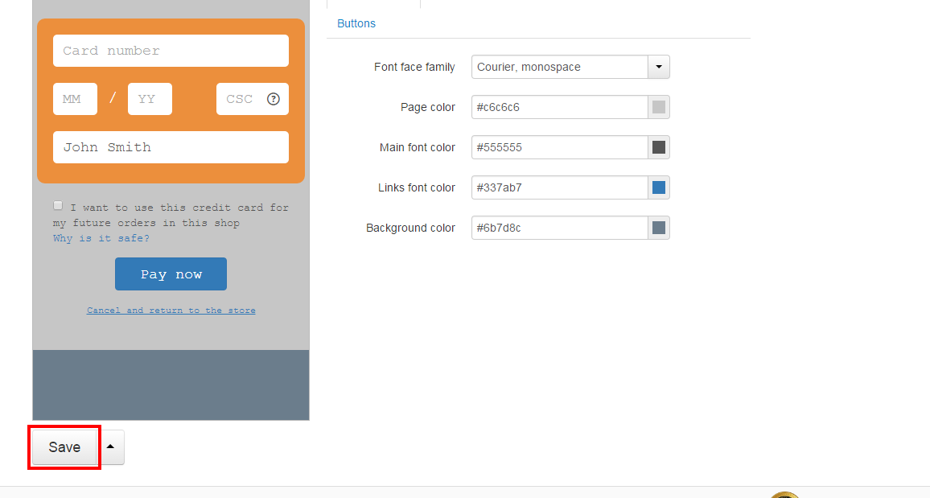Screen dimensions: 930x498
Task: Open Main font color swatch picker
Action: coord(658,147)
